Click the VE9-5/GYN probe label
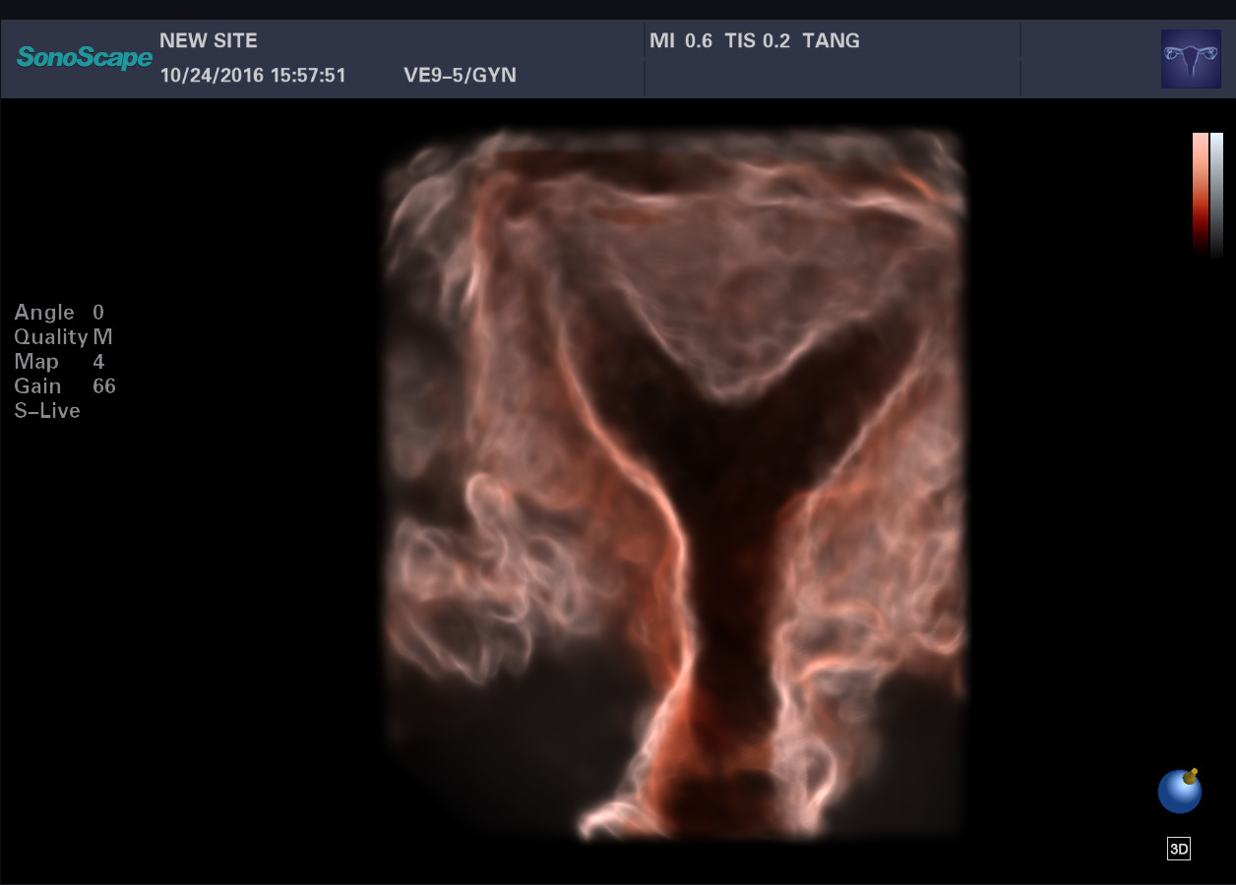 coord(460,76)
